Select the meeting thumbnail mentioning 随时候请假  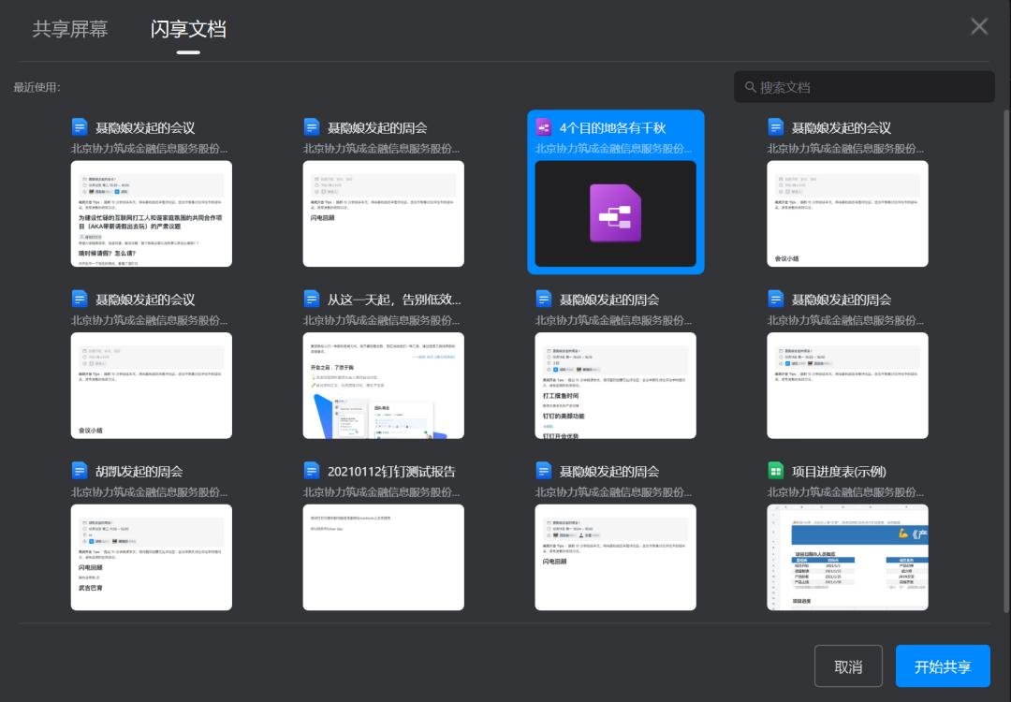[151, 213]
